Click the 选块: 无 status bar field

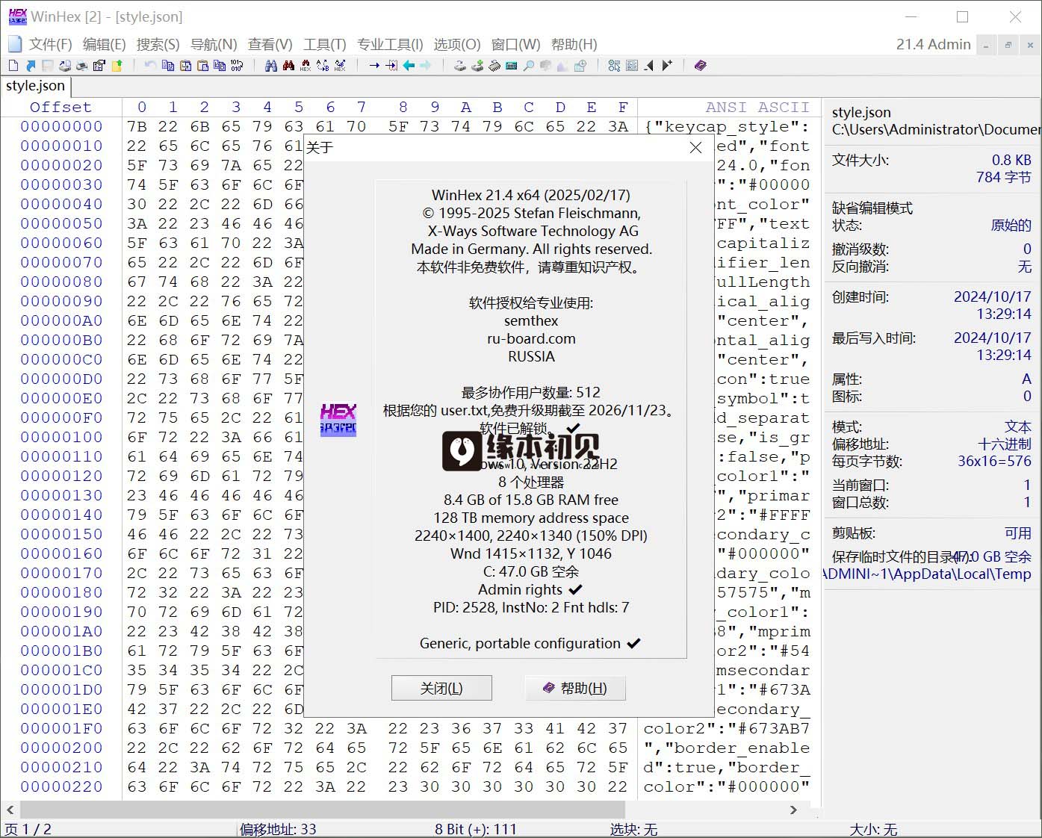[633, 829]
